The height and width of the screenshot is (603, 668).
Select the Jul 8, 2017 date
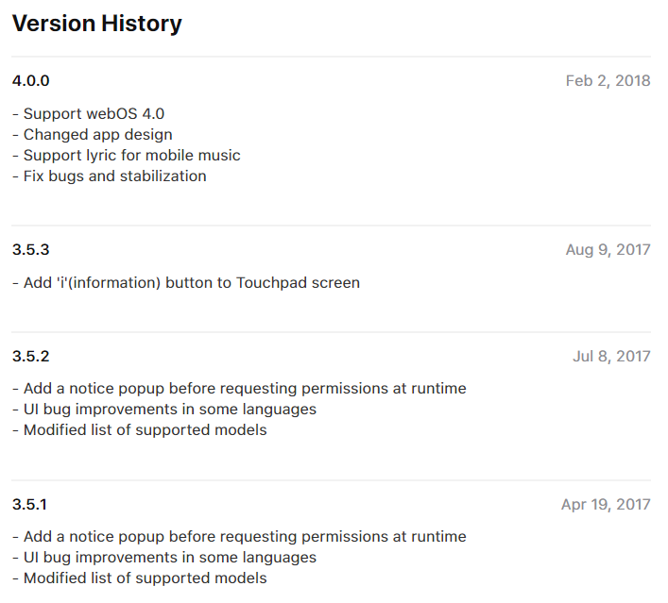pyautogui.click(x=611, y=356)
